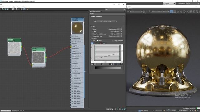The height and width of the screenshot is (112, 200).
Task: Open the Tools menu
Action: click(19, 7)
